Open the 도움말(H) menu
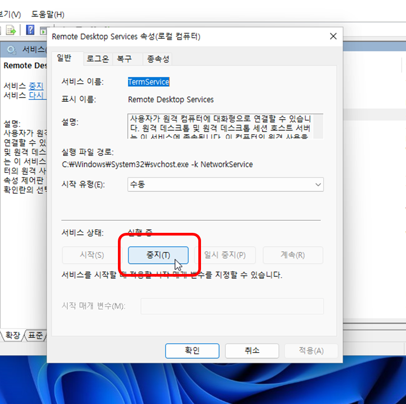Screen dimensions: 406x404 (x=48, y=14)
